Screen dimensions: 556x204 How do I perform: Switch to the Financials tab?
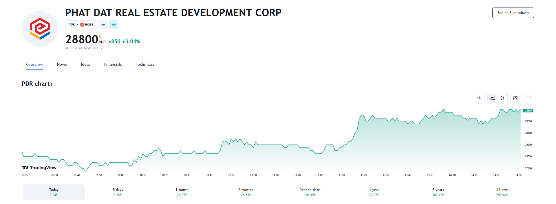(113, 64)
